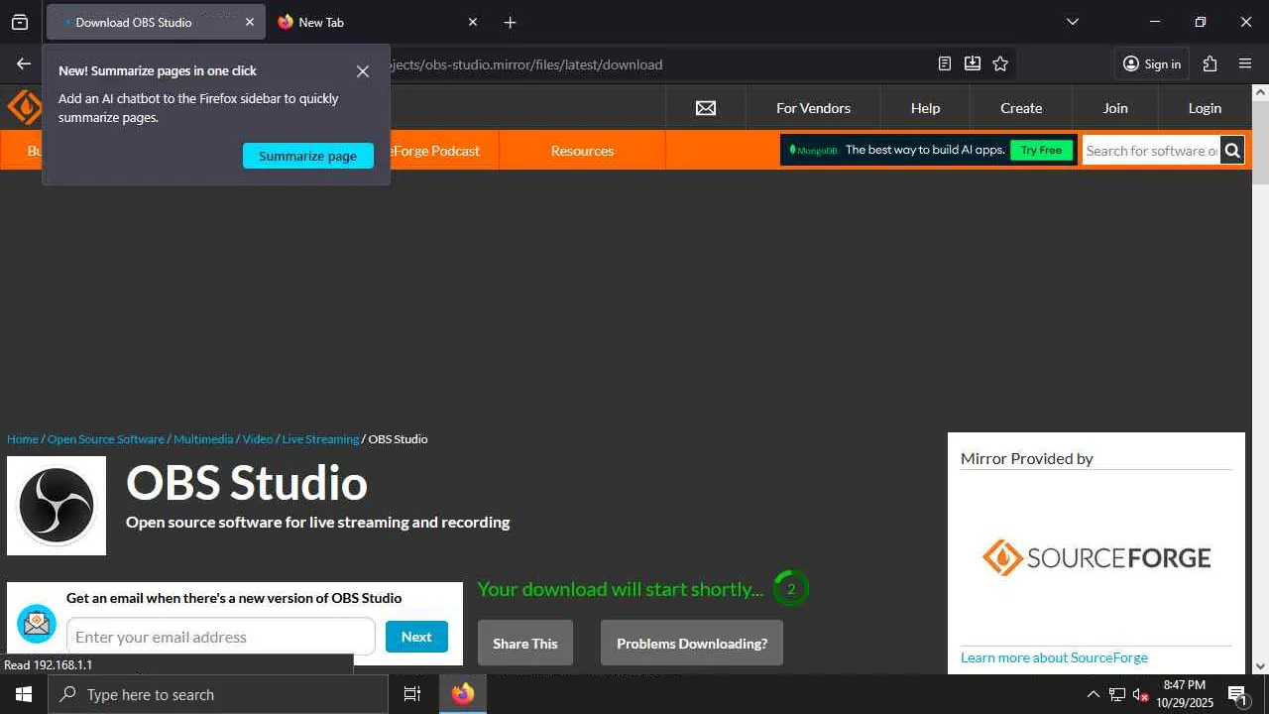1269x714 pixels.
Task: Click the OBS Studio logo image
Action: coord(57,506)
